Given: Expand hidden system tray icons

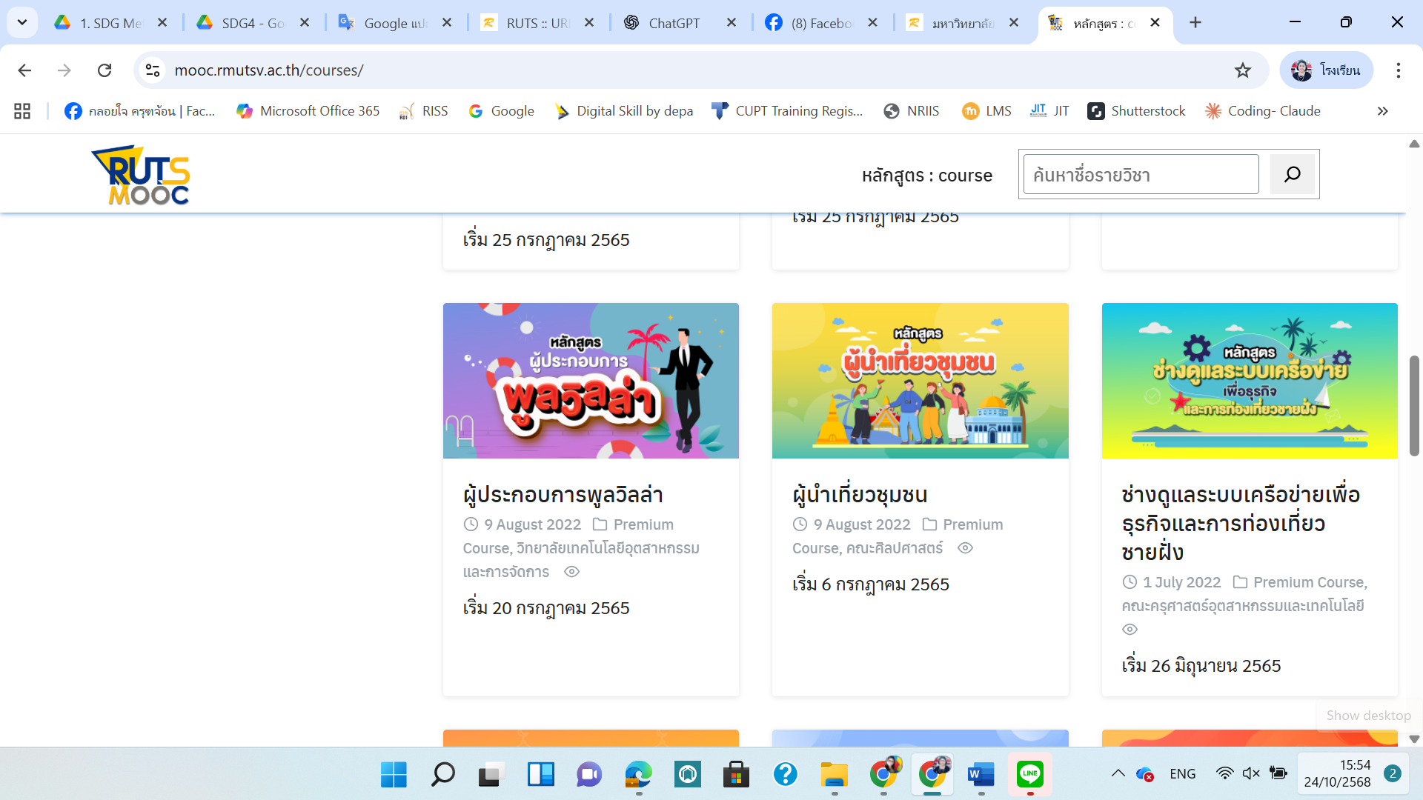Looking at the screenshot, I should tap(1120, 773).
